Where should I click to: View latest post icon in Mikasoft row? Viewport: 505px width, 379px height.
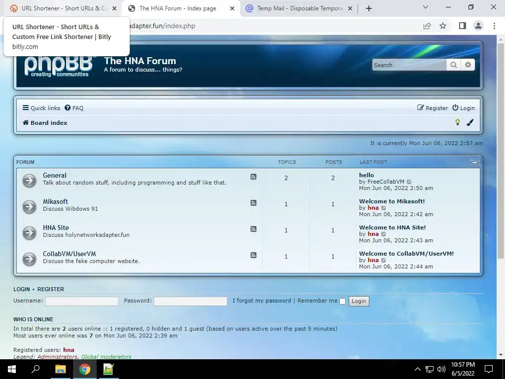tap(384, 208)
